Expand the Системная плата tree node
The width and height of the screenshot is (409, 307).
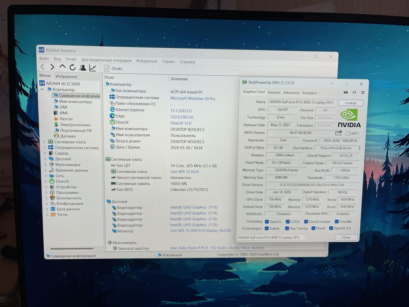pyautogui.click(x=44, y=142)
